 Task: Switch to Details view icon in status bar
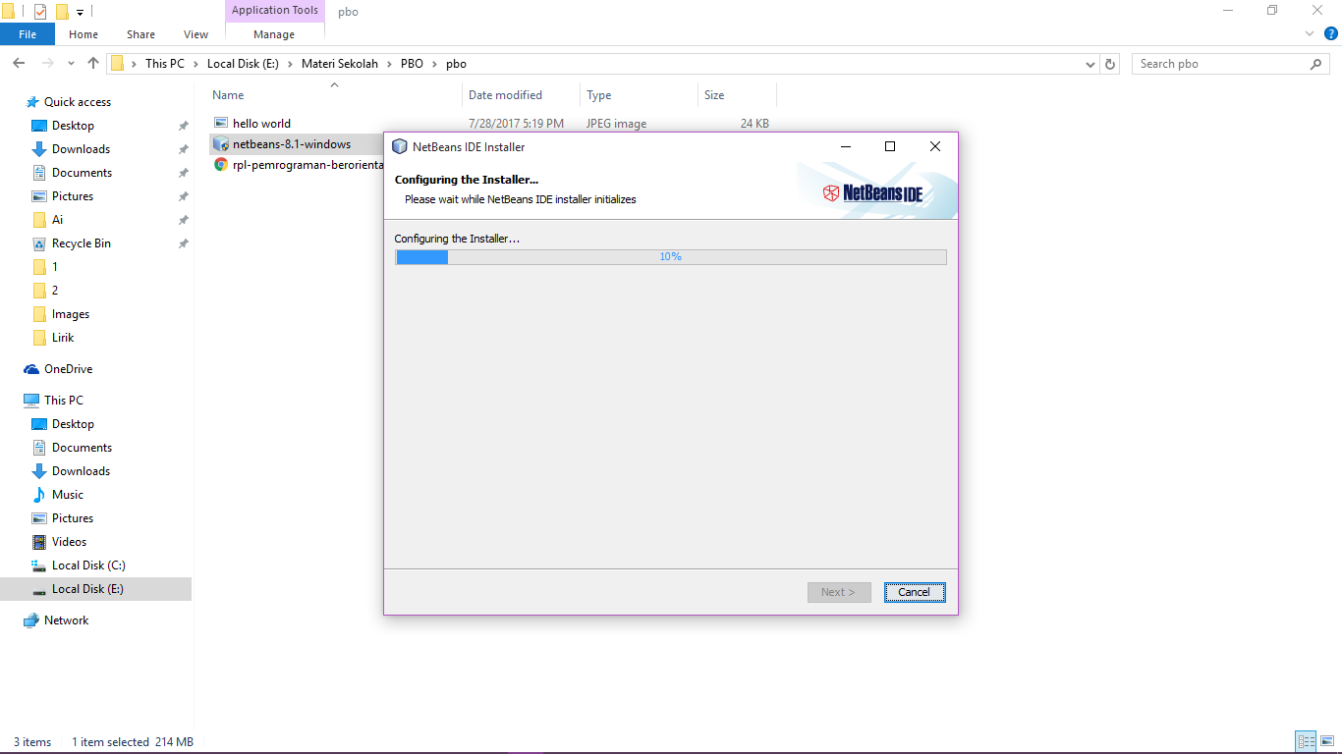pyautogui.click(x=1306, y=742)
